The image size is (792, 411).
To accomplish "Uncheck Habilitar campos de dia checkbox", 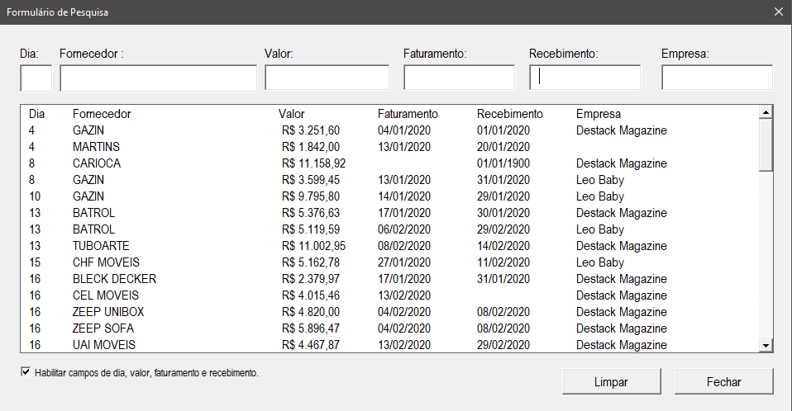I will click(26, 372).
